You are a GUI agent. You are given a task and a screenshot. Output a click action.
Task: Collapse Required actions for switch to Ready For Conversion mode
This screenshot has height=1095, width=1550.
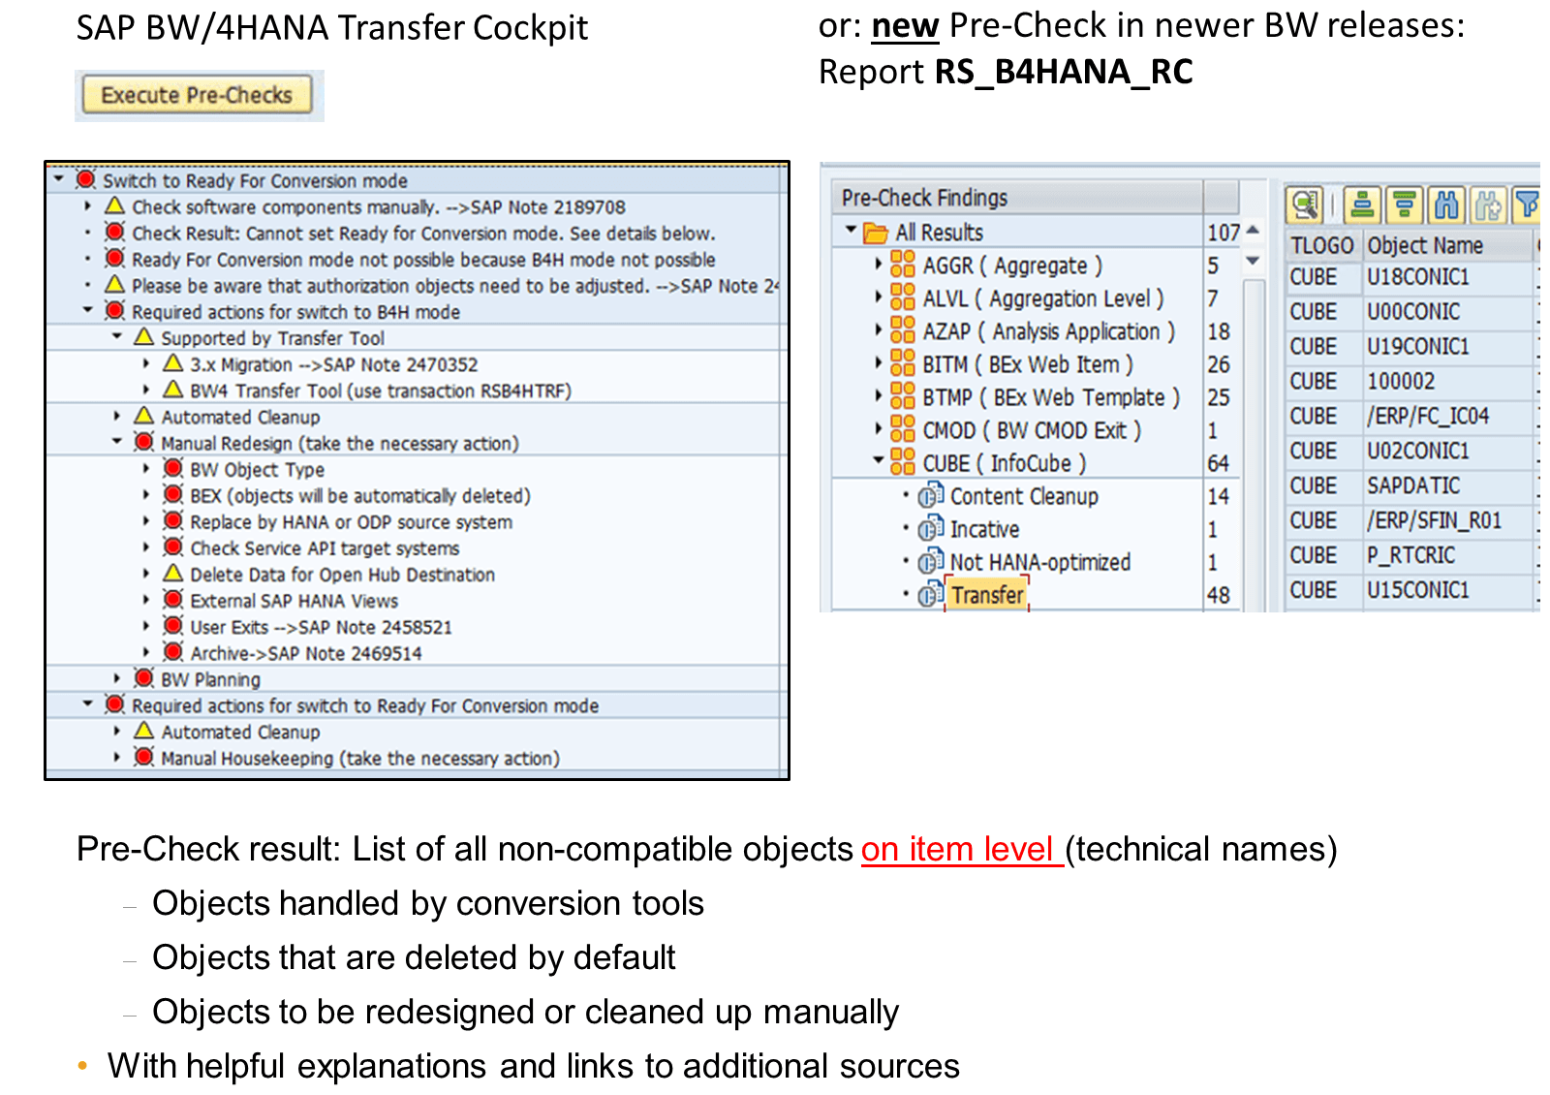(88, 704)
